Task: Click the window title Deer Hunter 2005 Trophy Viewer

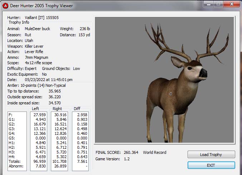Action: pyautogui.click(x=42, y=6)
